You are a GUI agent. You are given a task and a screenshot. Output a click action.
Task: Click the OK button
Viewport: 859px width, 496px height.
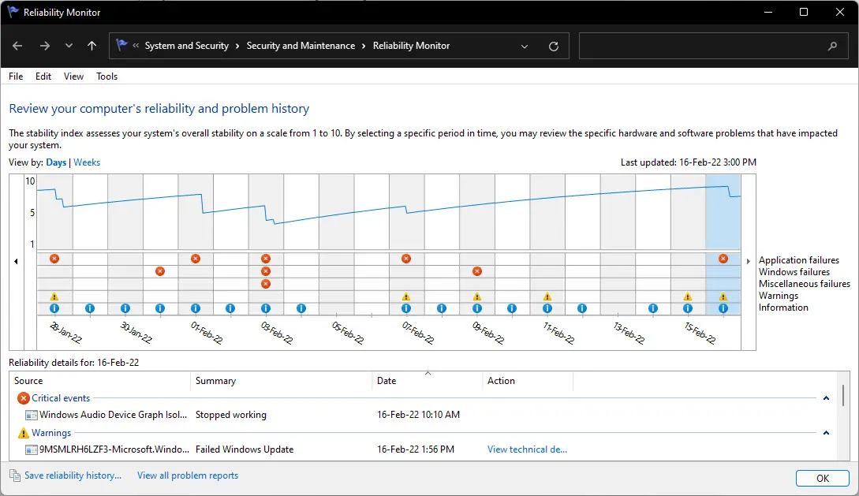[822, 478]
